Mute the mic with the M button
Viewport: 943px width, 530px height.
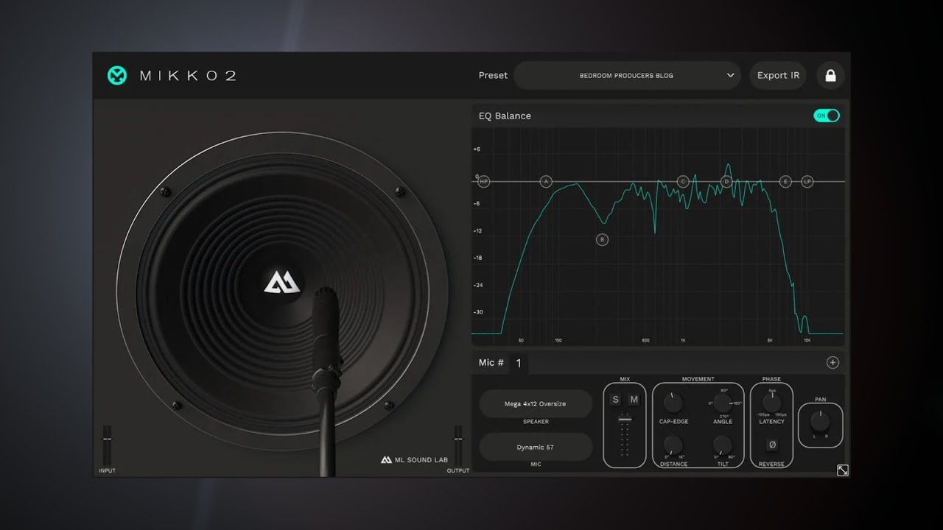[x=634, y=400]
